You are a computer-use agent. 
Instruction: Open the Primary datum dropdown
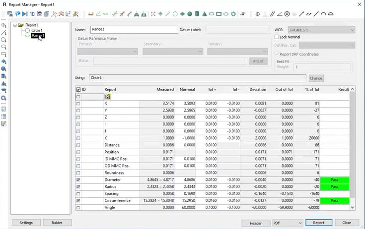(x=108, y=52)
